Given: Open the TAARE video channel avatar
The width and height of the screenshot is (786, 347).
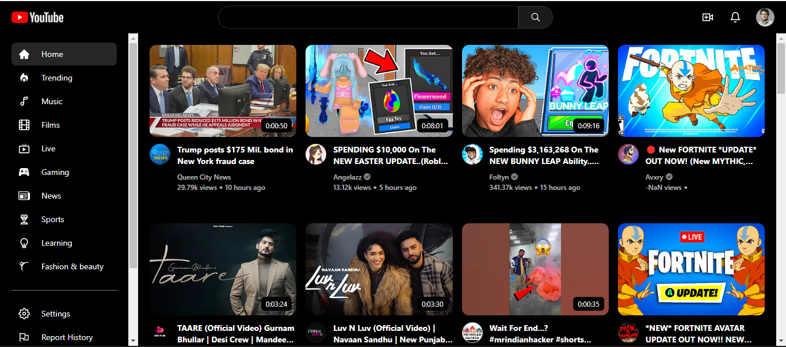Looking at the screenshot, I should click(x=160, y=333).
